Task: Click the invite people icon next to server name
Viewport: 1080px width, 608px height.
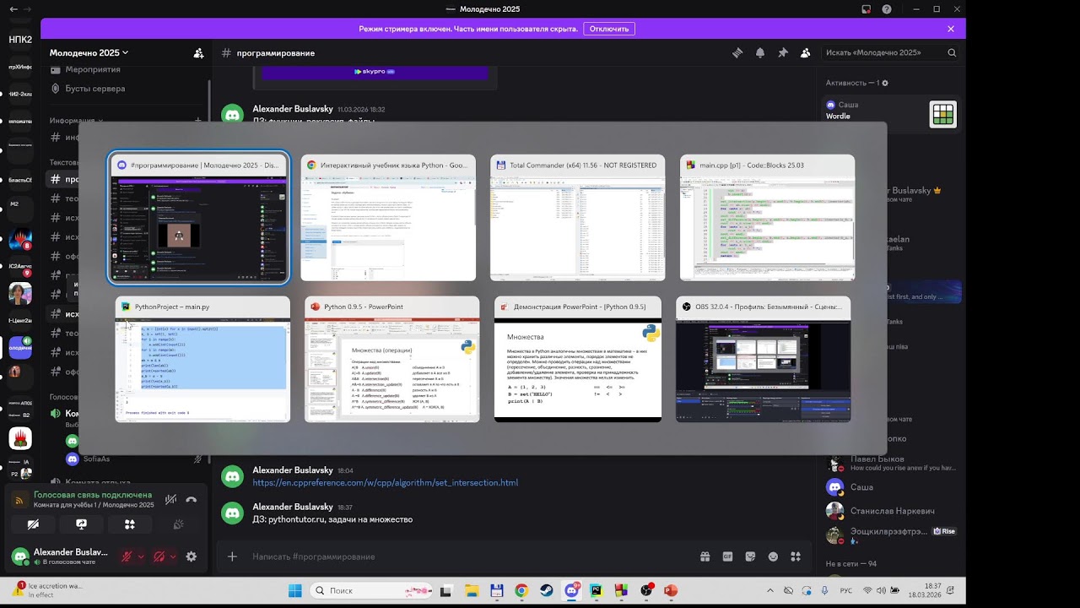Action: [x=198, y=52]
